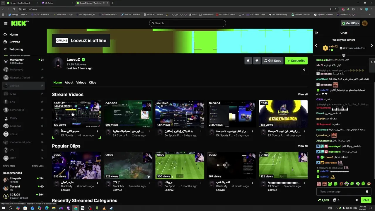Switch to the Twitch browser tab
The image size is (375, 211).
coord(57,3)
